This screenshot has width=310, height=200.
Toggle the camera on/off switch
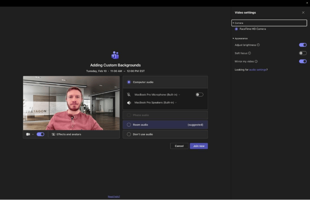[x=40, y=134]
